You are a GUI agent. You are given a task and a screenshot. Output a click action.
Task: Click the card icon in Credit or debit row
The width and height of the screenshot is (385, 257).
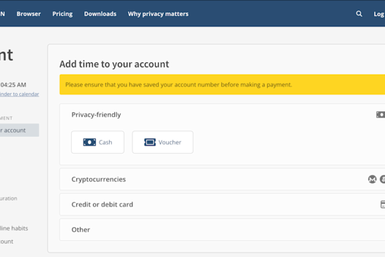coord(382,204)
